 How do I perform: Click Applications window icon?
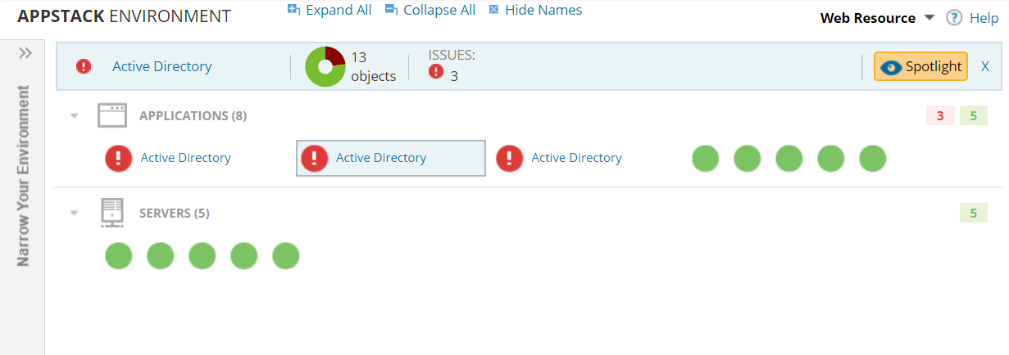(x=112, y=115)
